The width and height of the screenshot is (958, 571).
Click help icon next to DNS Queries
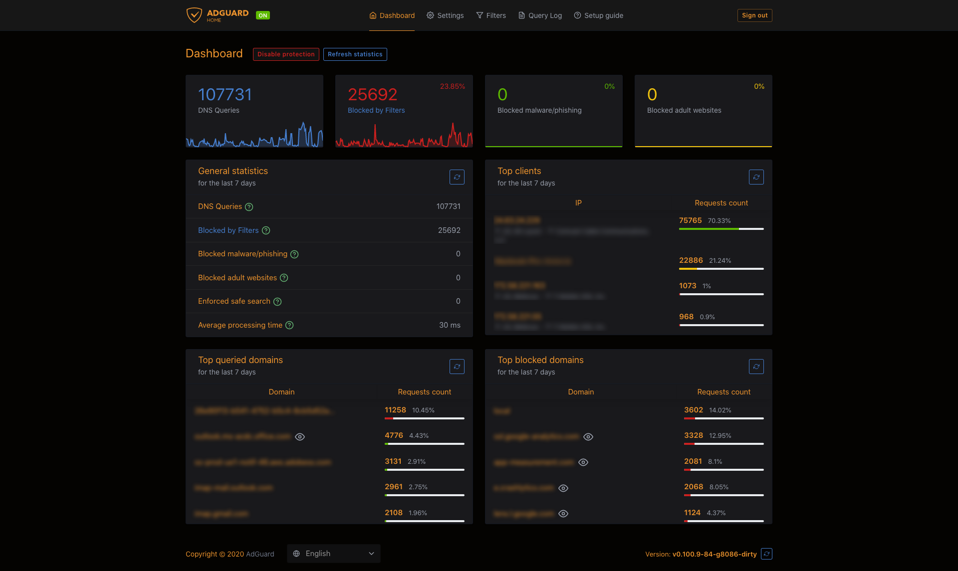[249, 207]
